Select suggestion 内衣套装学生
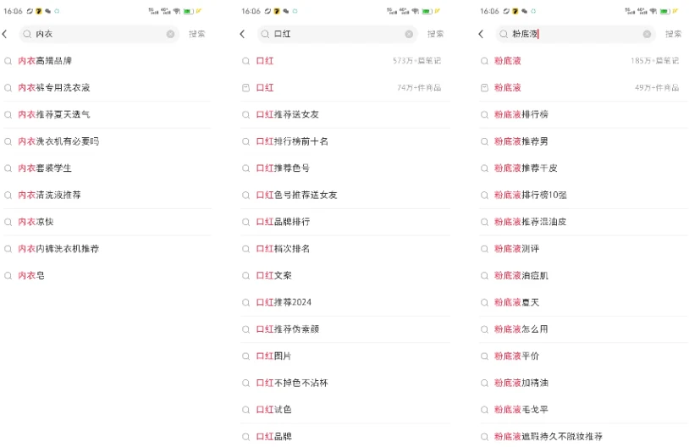Screen dimensions: 689x447 pyautogui.click(x=45, y=168)
